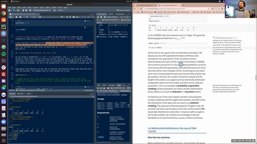Switch to the Packages tab
This screenshot has height=144, width=257.
tap(112, 85)
